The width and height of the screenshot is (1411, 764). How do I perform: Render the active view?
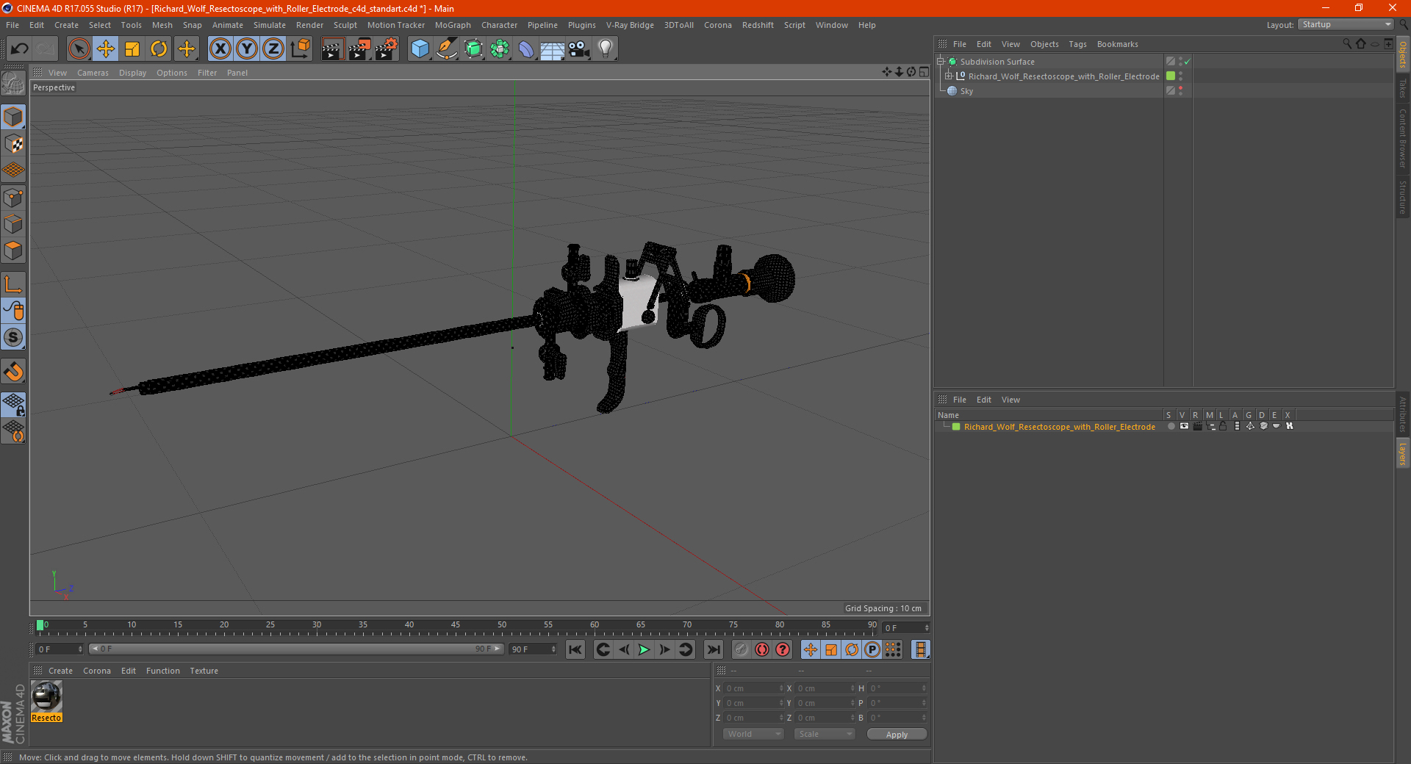coord(332,49)
